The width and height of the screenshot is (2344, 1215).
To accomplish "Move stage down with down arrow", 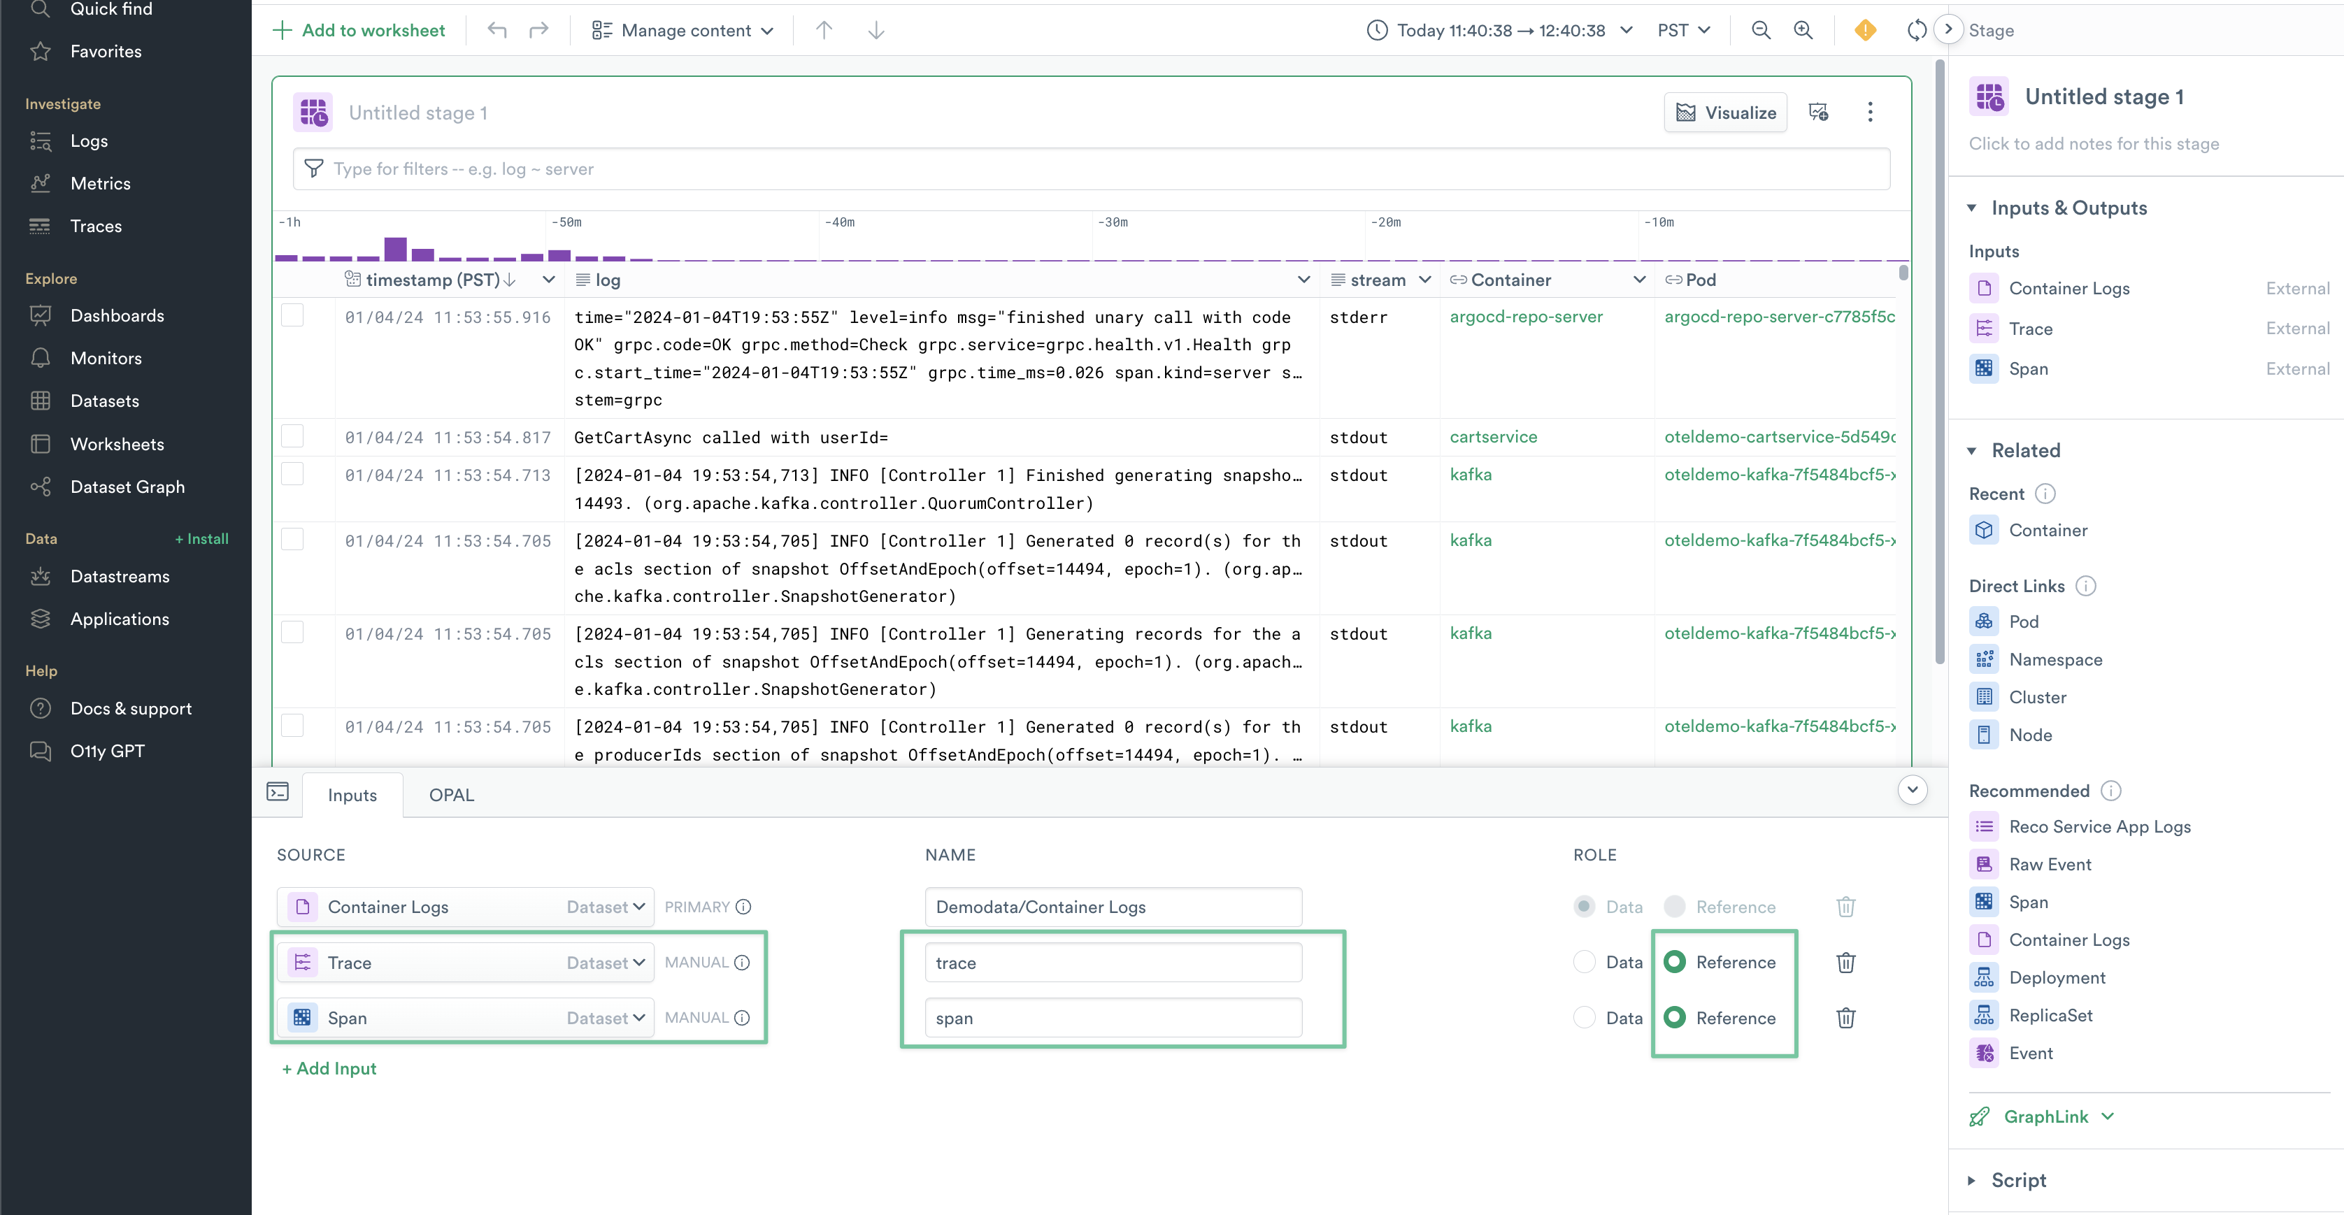I will pos(876,30).
